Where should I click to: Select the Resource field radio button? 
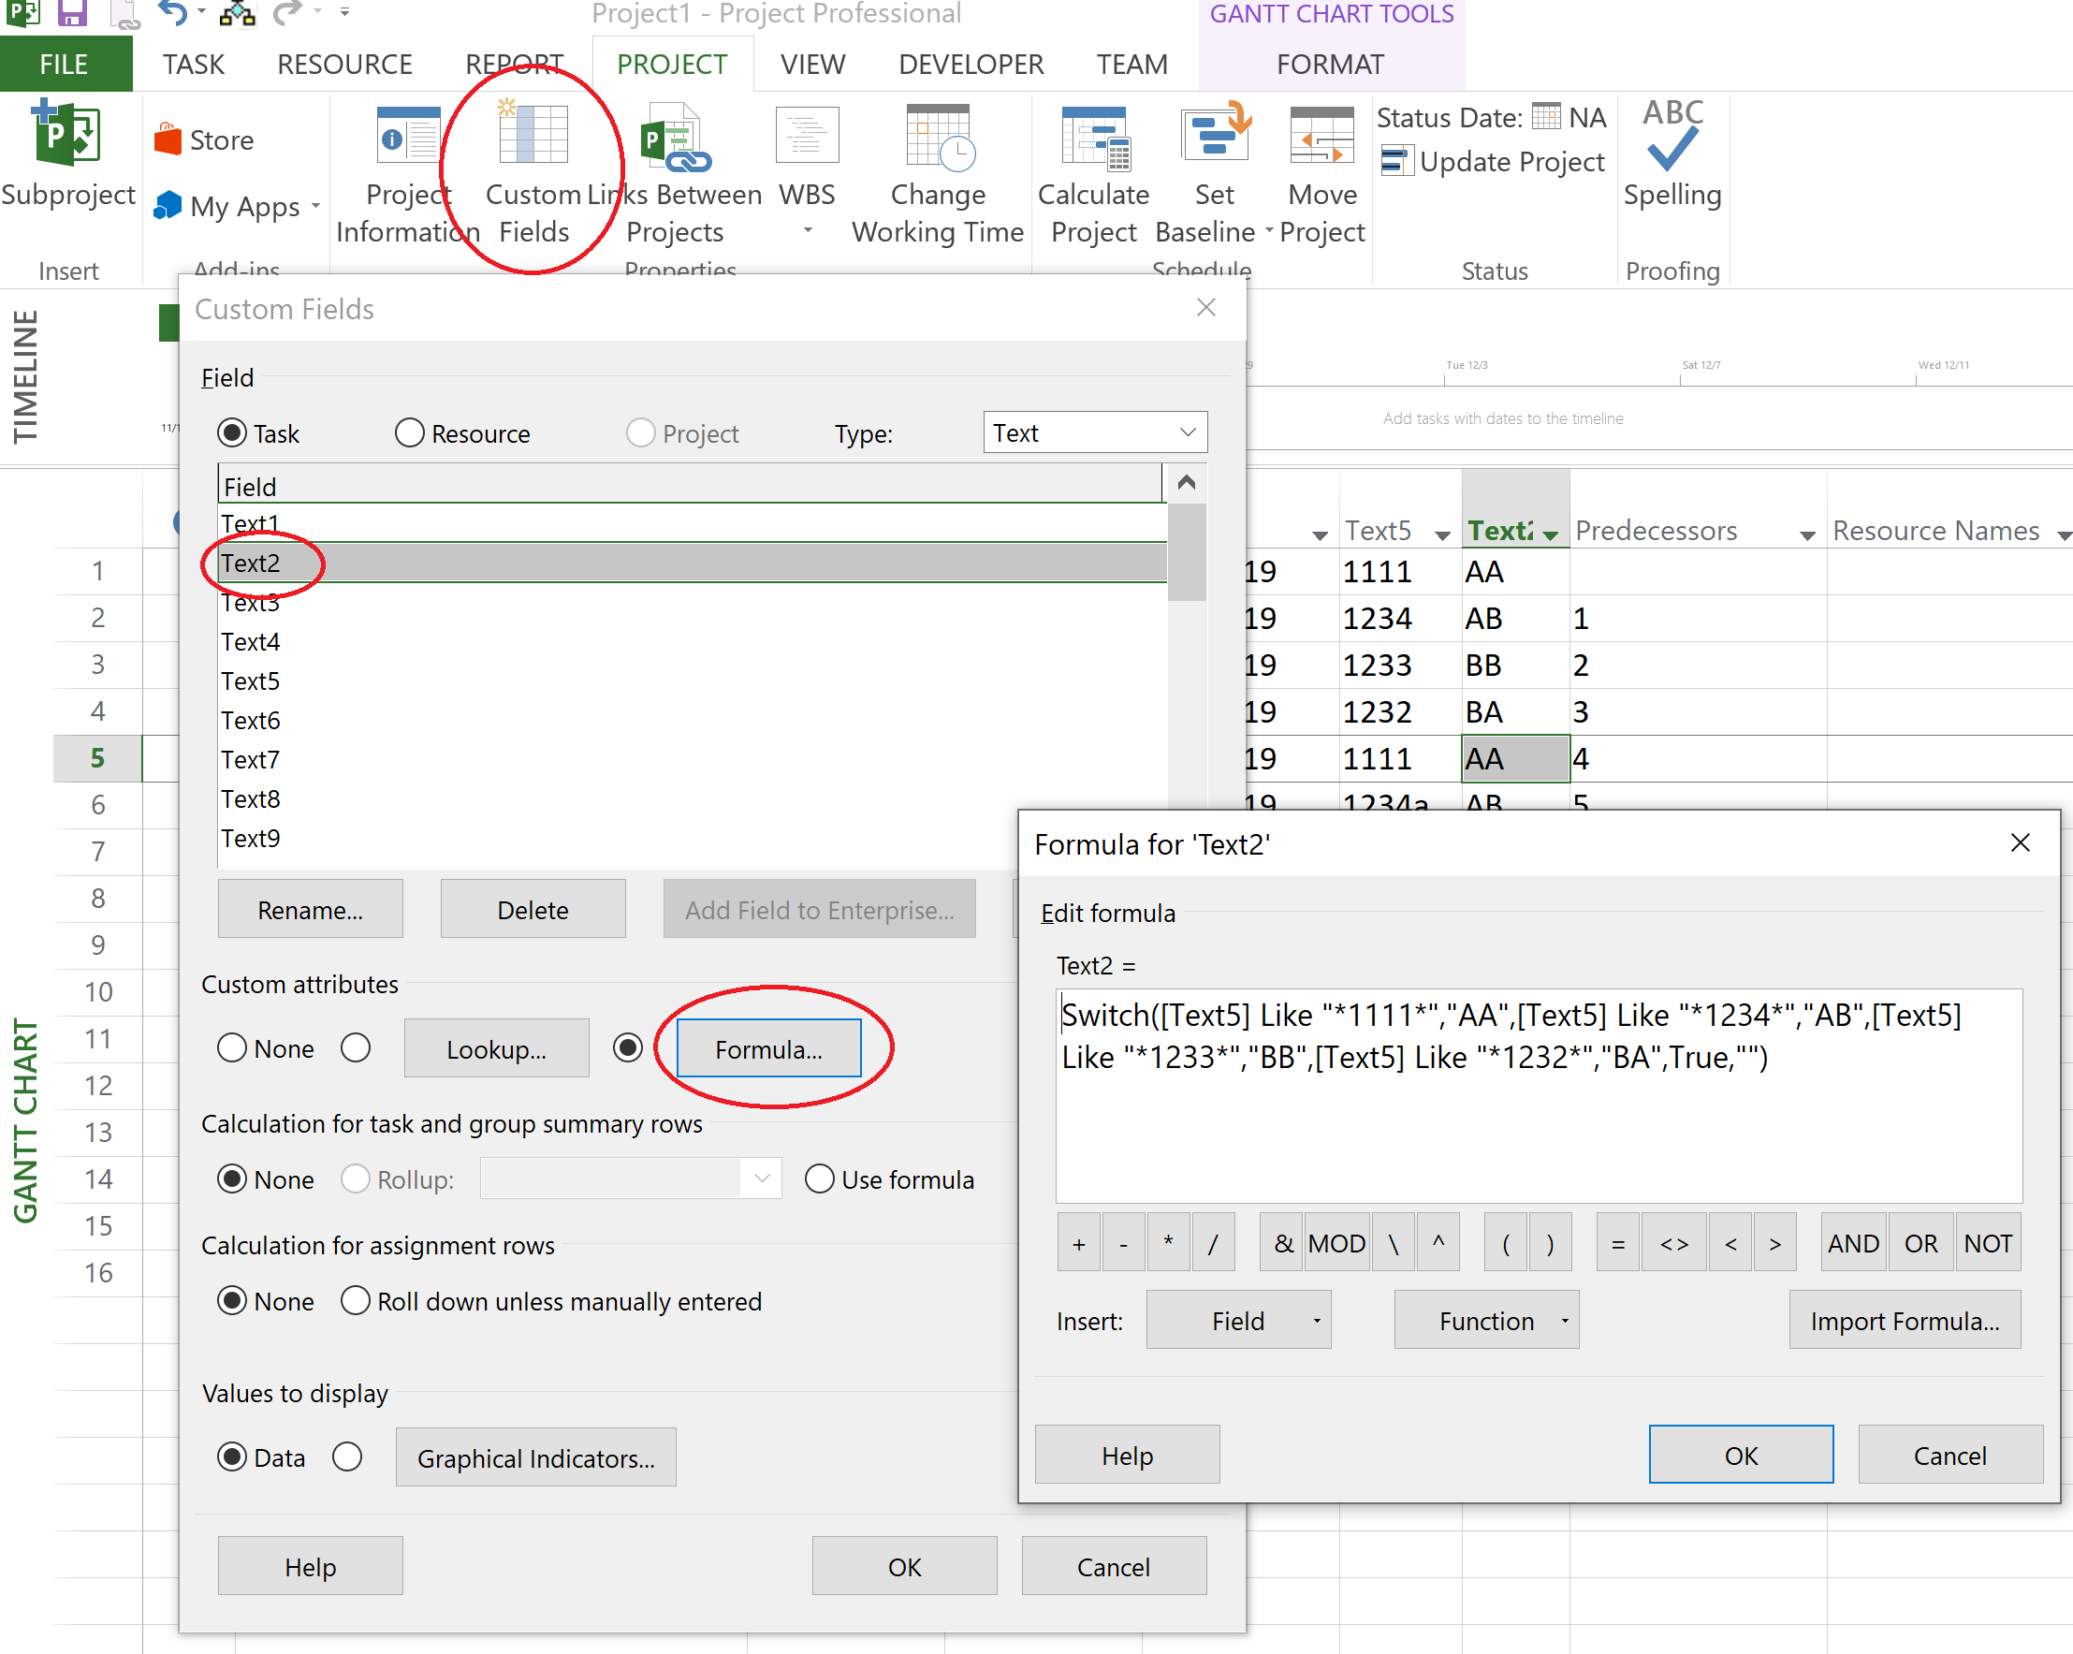click(x=410, y=433)
